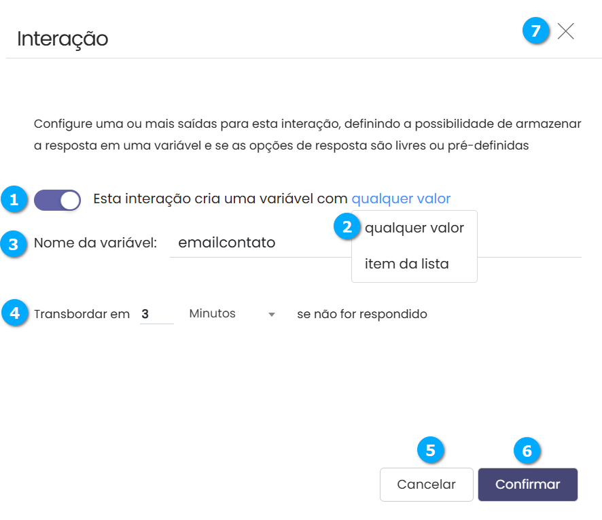Click the emailcontato variable name field
The width and height of the screenshot is (602, 520).
click(258, 243)
